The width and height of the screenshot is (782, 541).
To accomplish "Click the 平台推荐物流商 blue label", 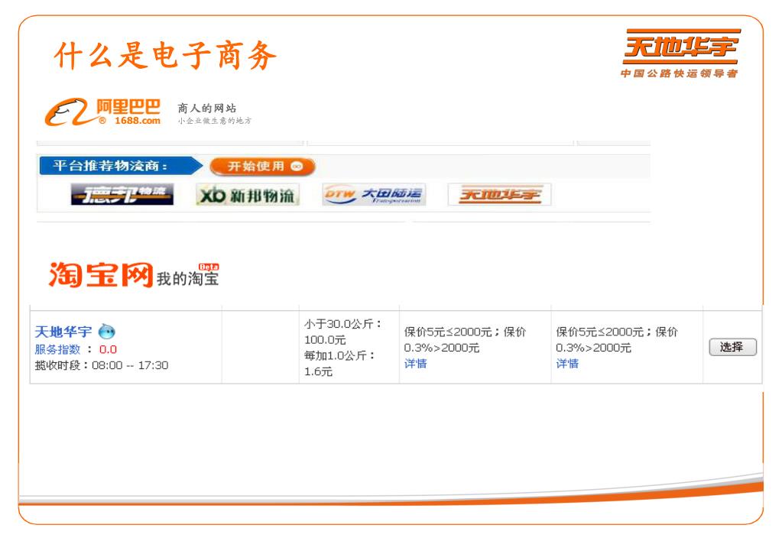I will tap(120, 166).
